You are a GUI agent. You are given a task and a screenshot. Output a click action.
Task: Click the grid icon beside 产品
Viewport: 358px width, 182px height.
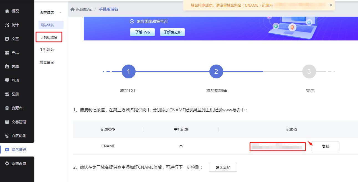(x=7, y=53)
